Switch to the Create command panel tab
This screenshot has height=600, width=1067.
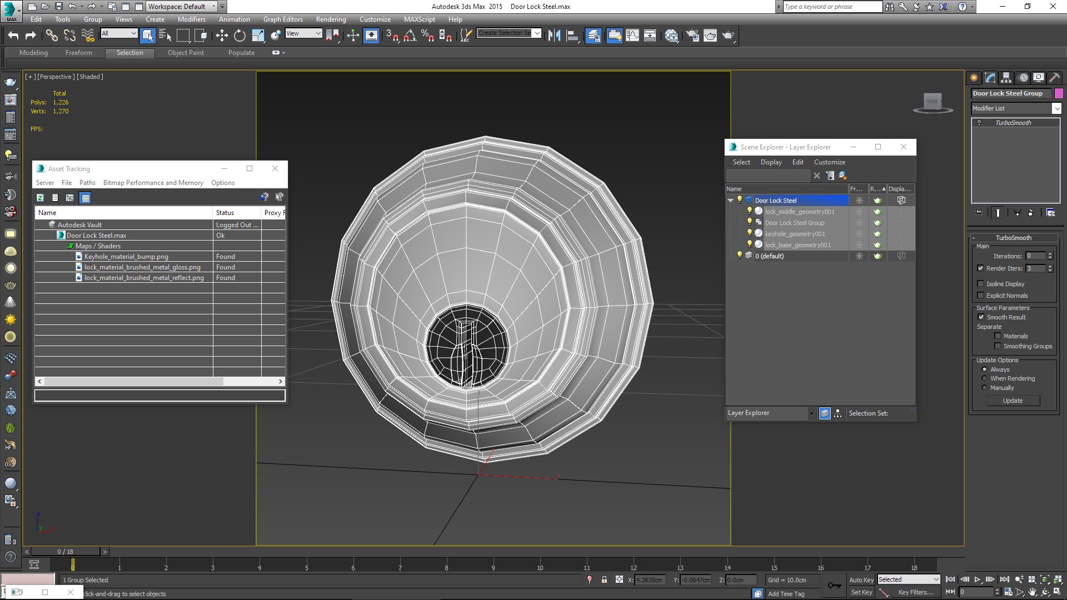[974, 78]
